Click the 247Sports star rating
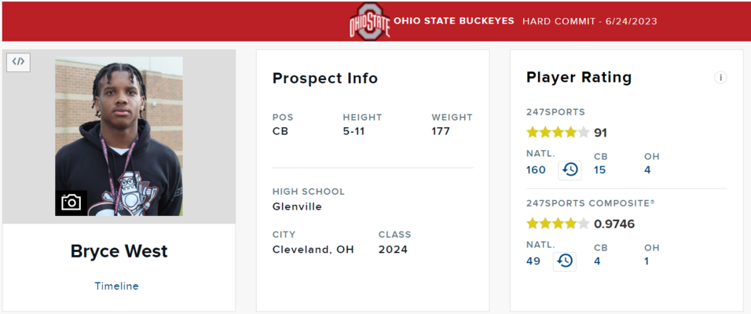The width and height of the screenshot is (751, 314). pyautogui.click(x=558, y=133)
